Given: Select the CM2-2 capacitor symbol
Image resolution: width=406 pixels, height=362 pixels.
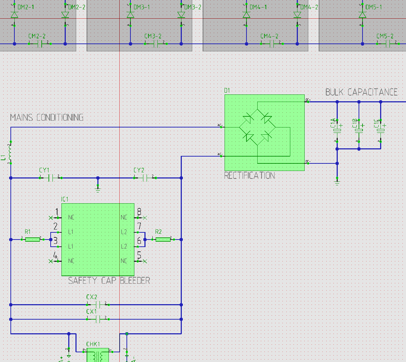Looking at the screenshot, I should tap(40, 44).
